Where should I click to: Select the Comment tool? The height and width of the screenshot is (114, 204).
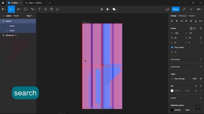[x=57, y=9]
